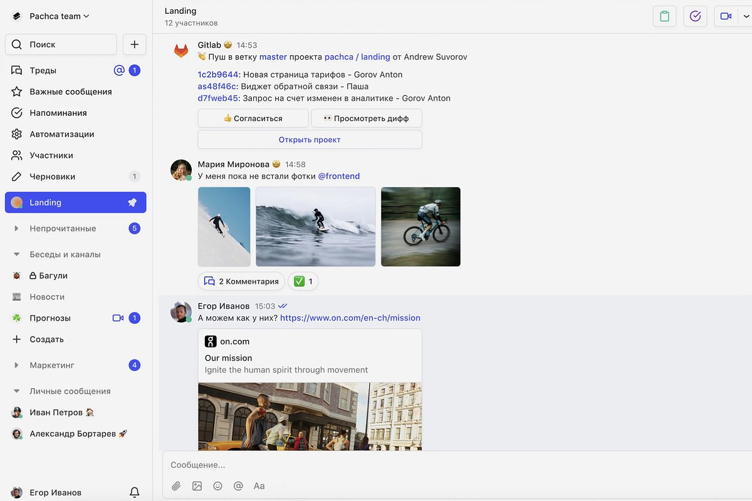The width and height of the screenshot is (752, 501).
Task: Expand the Маркетинг group
Action: click(17, 365)
